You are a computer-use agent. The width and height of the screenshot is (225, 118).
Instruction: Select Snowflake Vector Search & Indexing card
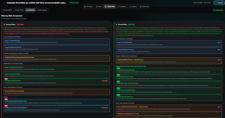pyautogui.click(x=169, y=84)
